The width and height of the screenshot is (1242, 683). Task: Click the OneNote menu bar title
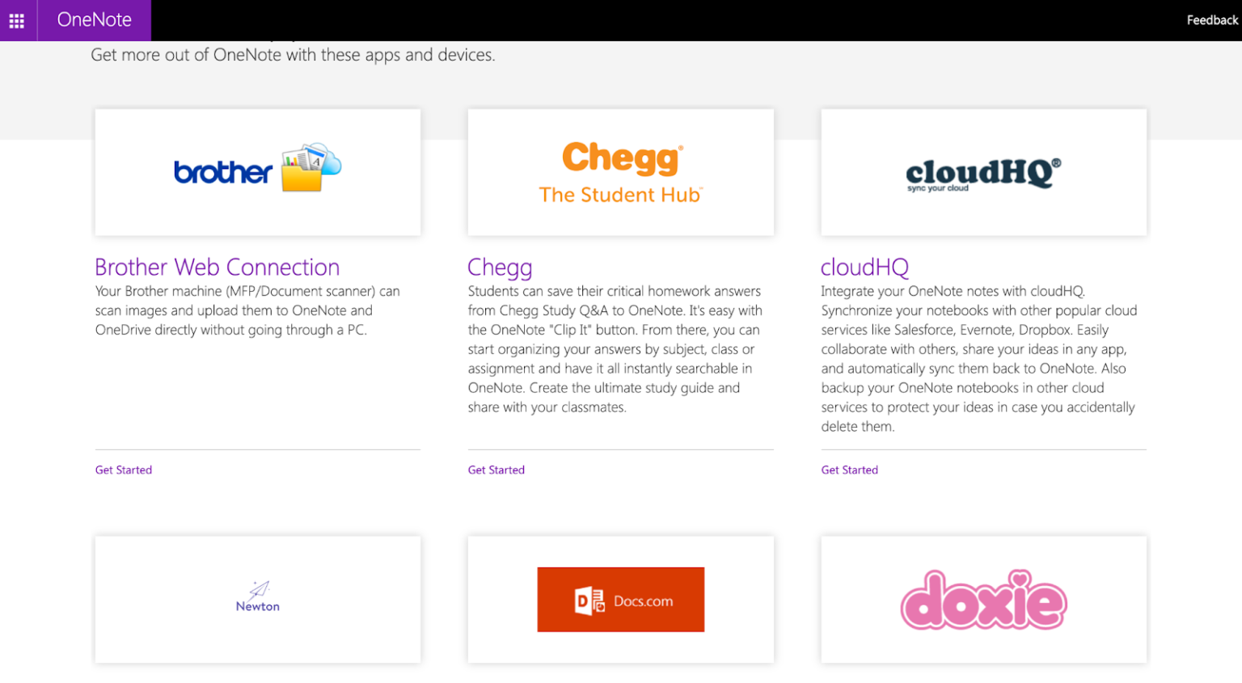pyautogui.click(x=95, y=20)
